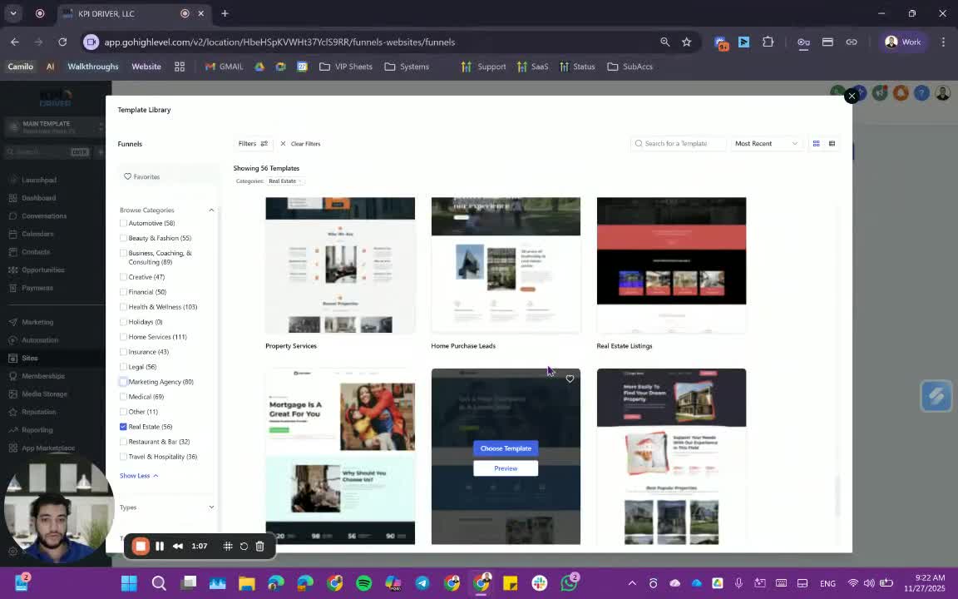Choose the hovered template
This screenshot has height=599, width=958.
(506, 448)
